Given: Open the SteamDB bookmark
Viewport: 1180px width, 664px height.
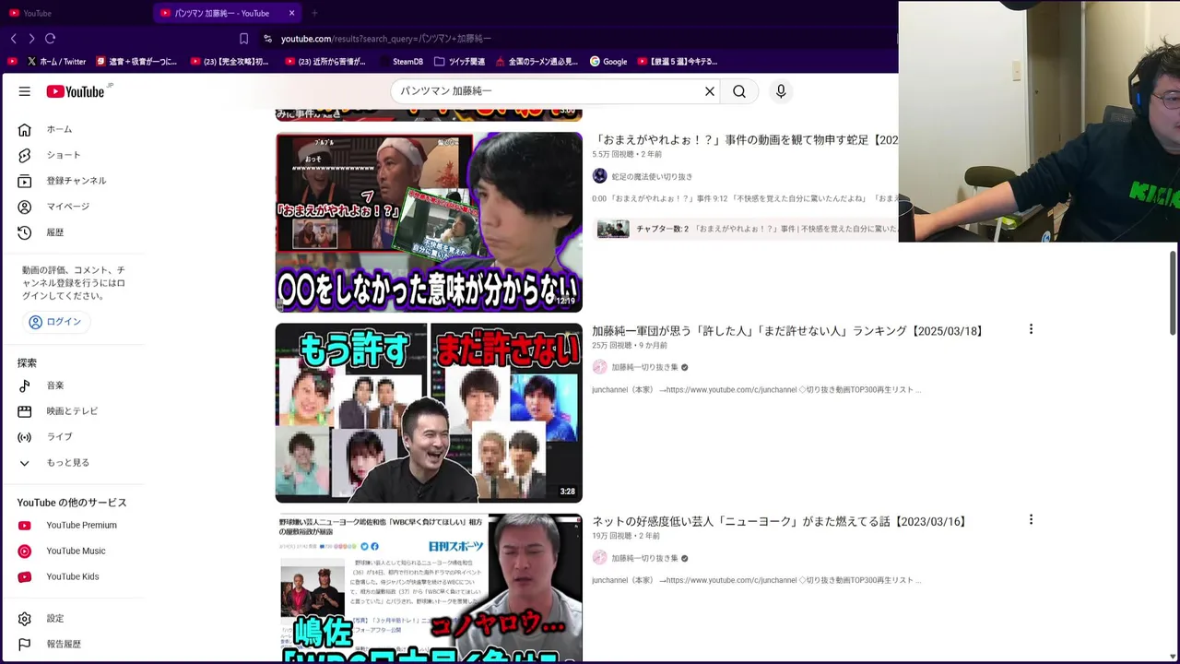Looking at the screenshot, I should coord(400,62).
